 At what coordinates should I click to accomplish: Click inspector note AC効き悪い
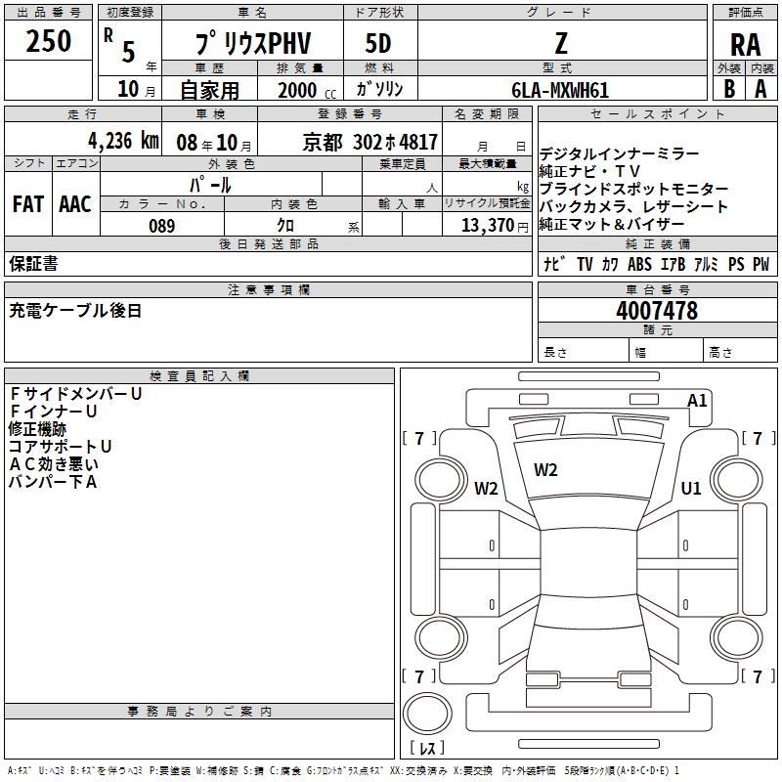pyautogui.click(x=54, y=464)
